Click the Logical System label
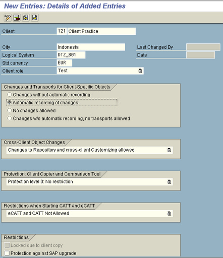 click(x=18, y=55)
